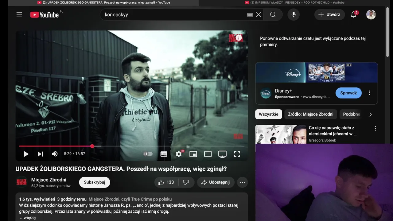Image resolution: width=393 pixels, height=221 pixels.
Task: Open more actions three-dot menu under video
Action: click(242, 182)
